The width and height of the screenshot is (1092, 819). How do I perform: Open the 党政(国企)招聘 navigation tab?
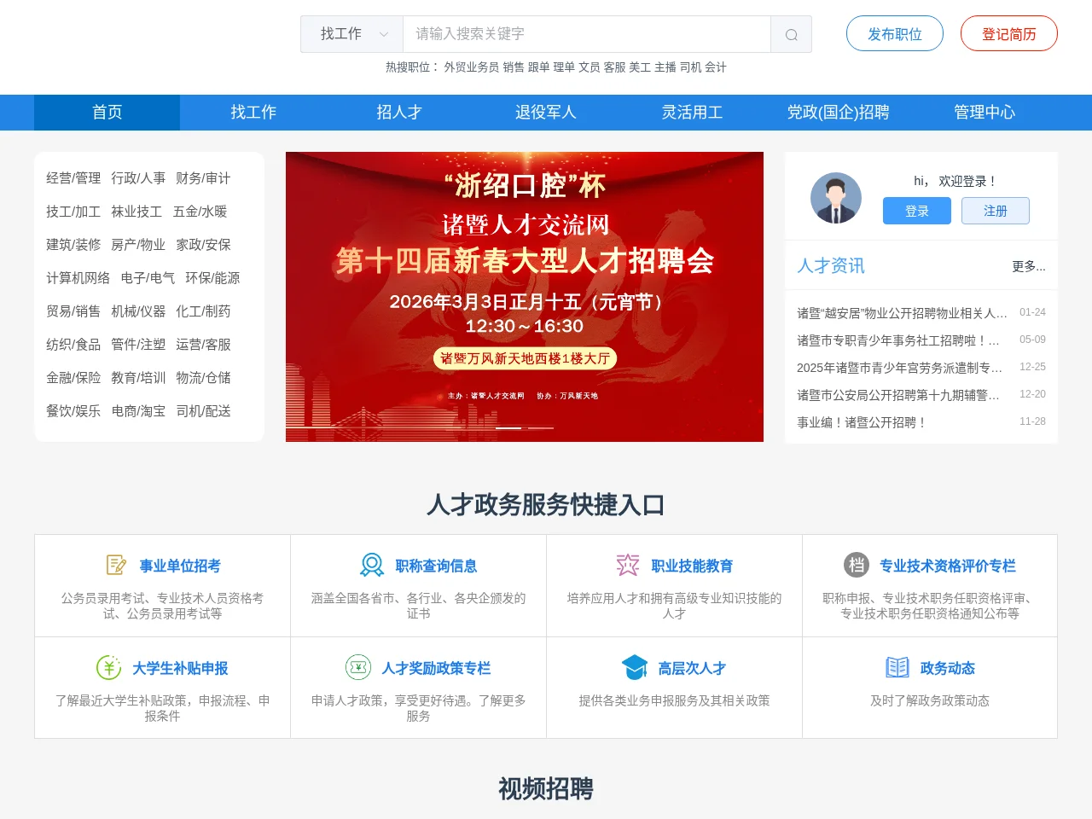(839, 113)
